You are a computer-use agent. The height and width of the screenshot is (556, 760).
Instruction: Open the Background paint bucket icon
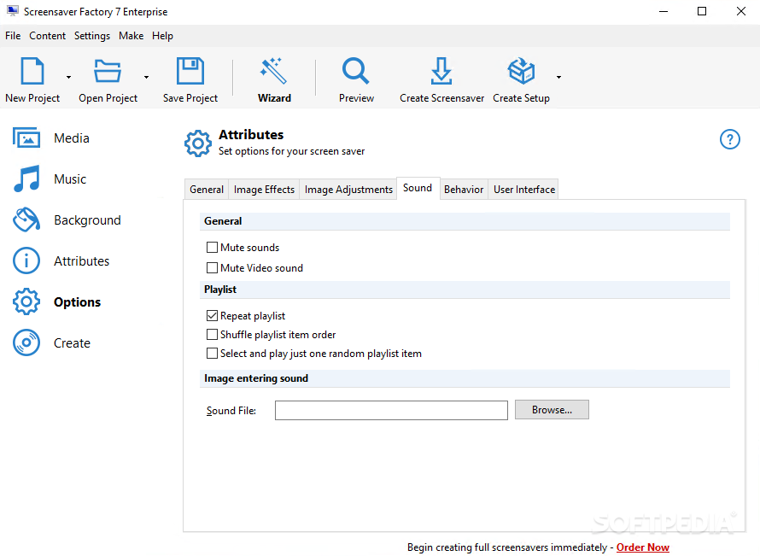tap(26, 220)
